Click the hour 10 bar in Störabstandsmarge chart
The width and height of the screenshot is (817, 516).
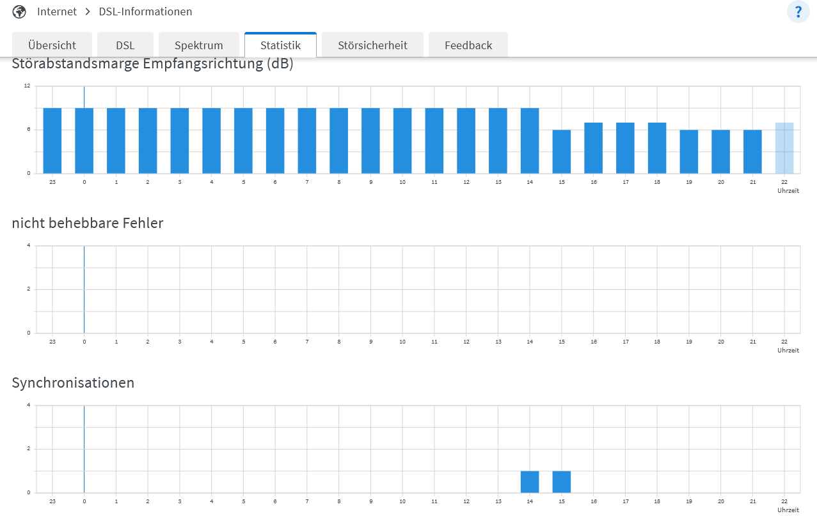(x=402, y=140)
